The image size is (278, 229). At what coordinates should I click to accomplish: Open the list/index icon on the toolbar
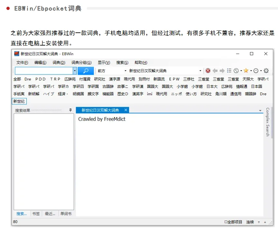tap(229, 71)
